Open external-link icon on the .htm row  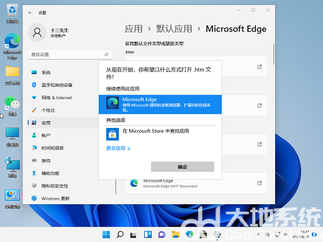259,67
